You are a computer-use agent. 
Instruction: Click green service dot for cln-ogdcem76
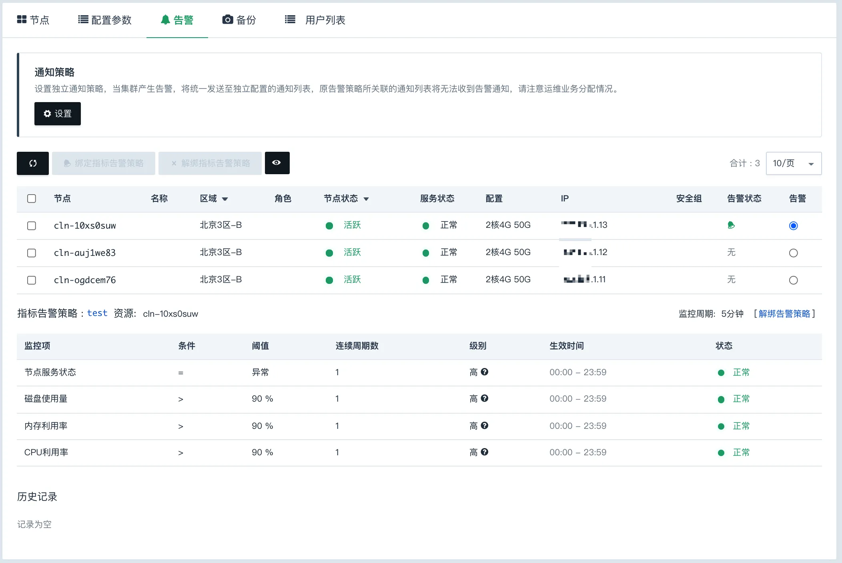(x=426, y=280)
